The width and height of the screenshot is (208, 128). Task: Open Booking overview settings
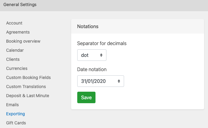point(23,41)
